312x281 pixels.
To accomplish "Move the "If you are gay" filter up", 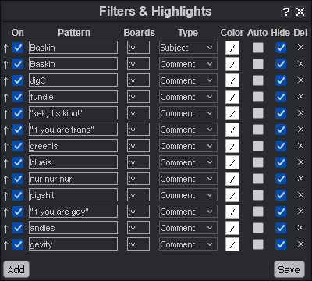I will (6, 212).
